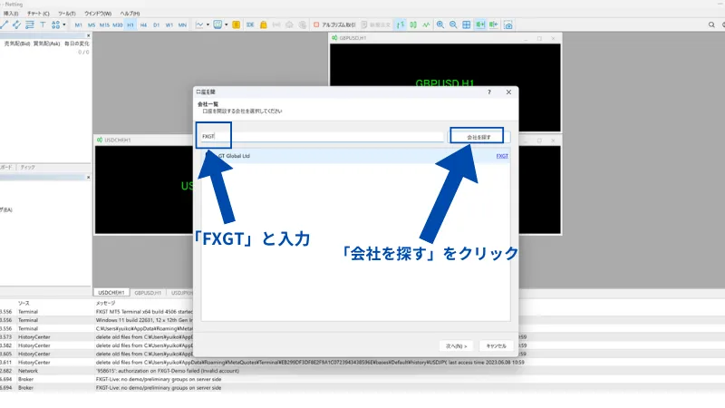Open the ツール(T) menu

click(x=66, y=14)
